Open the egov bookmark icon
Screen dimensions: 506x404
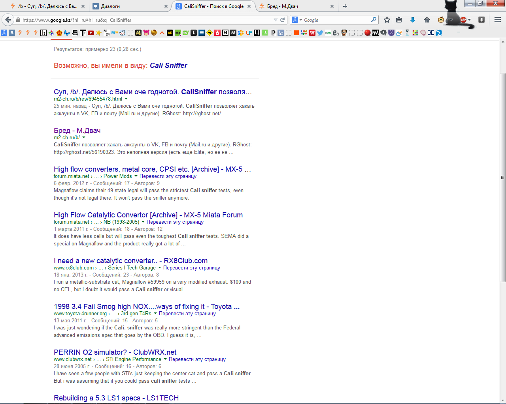point(328,33)
